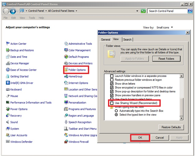Expand the root breadcrumb arrow before Control Panel

(26, 11)
